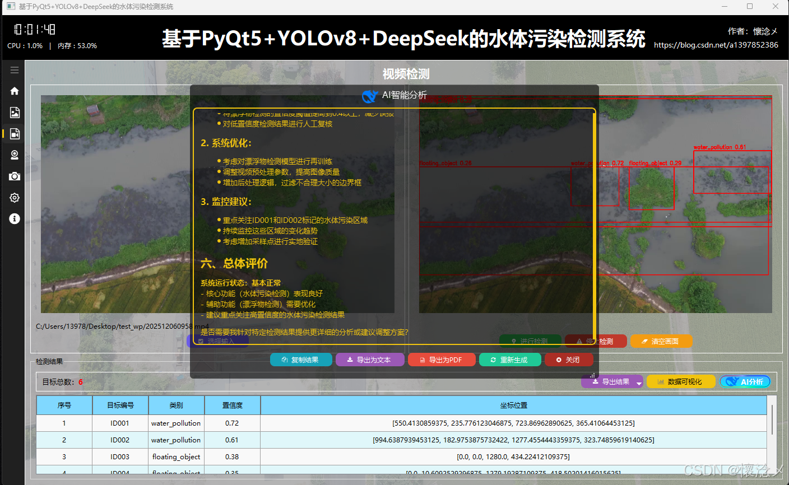
Task: Click coordinates cell starting with 994.6387939453125
Action: (x=513, y=440)
